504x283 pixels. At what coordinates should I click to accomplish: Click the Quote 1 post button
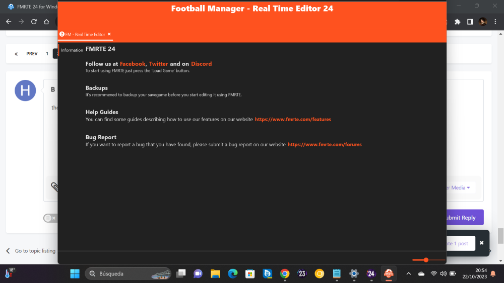coord(461,243)
